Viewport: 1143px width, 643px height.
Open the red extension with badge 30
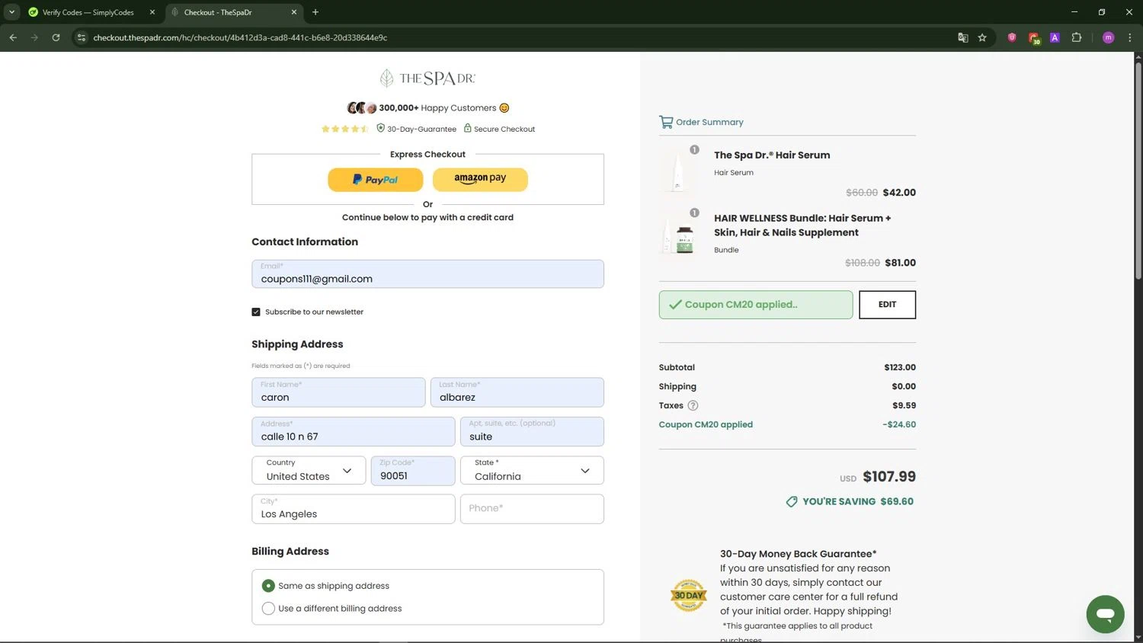point(1034,38)
